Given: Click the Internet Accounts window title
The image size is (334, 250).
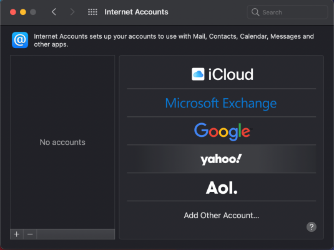Looking at the screenshot, I should pyautogui.click(x=136, y=12).
